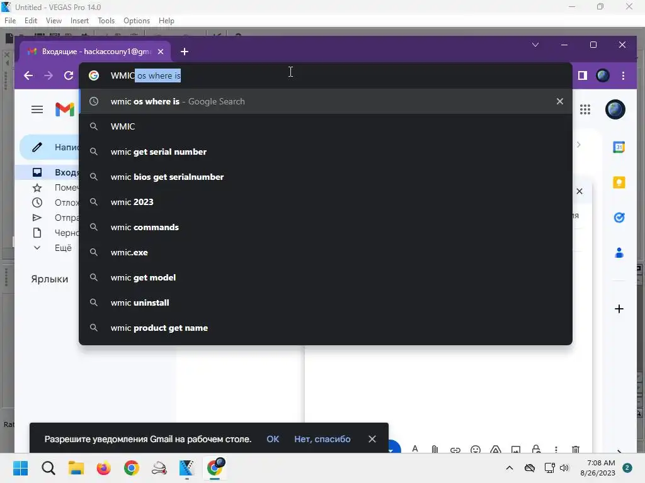Screen dimensions: 645x483
Task: Open the Insert menu in VEGAS Pro
Action: [79, 21]
